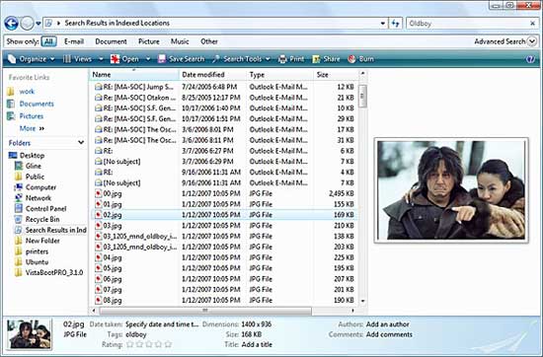Open the Organize menu
Screen dimensions: 543x357
click(x=32, y=59)
